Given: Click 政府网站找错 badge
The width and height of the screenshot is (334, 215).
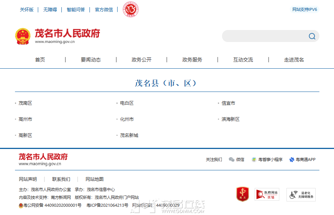Looking at the screenshot, I should [x=267, y=194].
